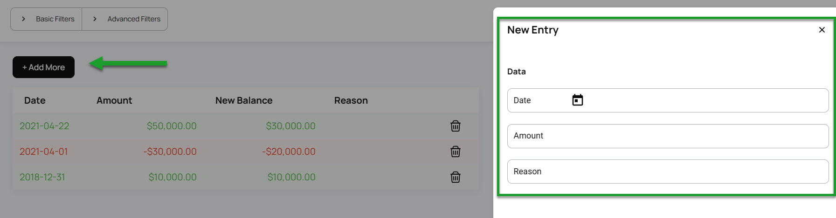Click into the Amount input field
Screen dimensions: 836x218
pyautogui.click(x=667, y=136)
